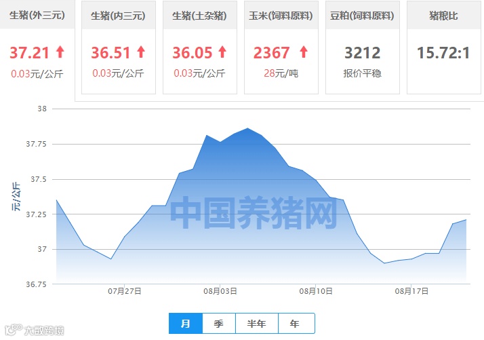Click the red up arrow beside 36.05
This screenshot has width=484, height=340.
pyautogui.click(x=222, y=52)
